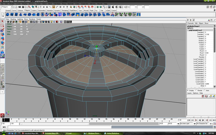Choose the Display layer radio button
This screenshot has width=216, height=135.
(188, 90)
